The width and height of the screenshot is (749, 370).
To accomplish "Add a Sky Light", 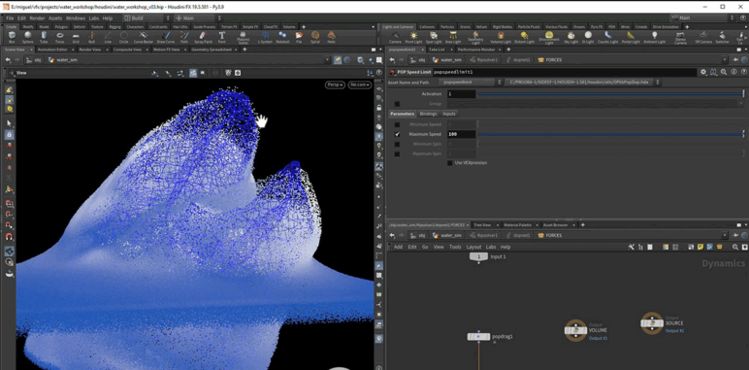I will click(x=571, y=37).
